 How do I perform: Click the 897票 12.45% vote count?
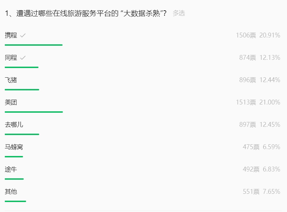(260, 125)
